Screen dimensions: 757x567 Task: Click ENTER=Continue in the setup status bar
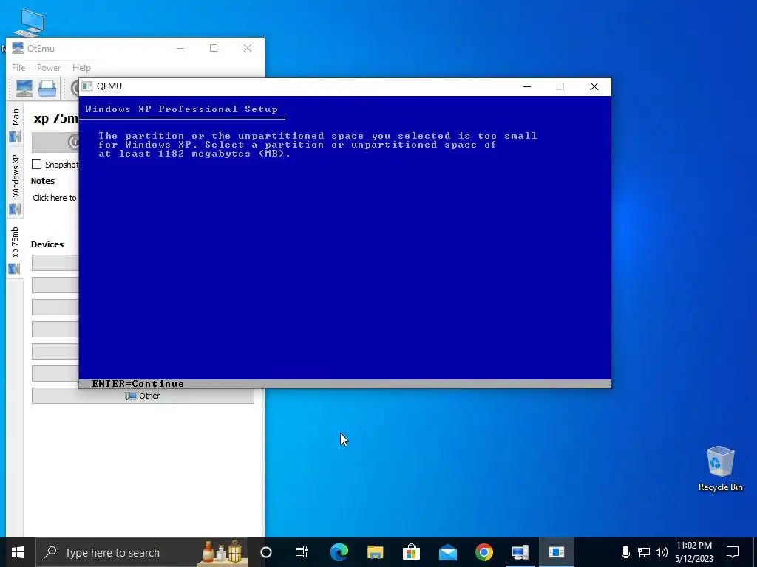tap(138, 384)
